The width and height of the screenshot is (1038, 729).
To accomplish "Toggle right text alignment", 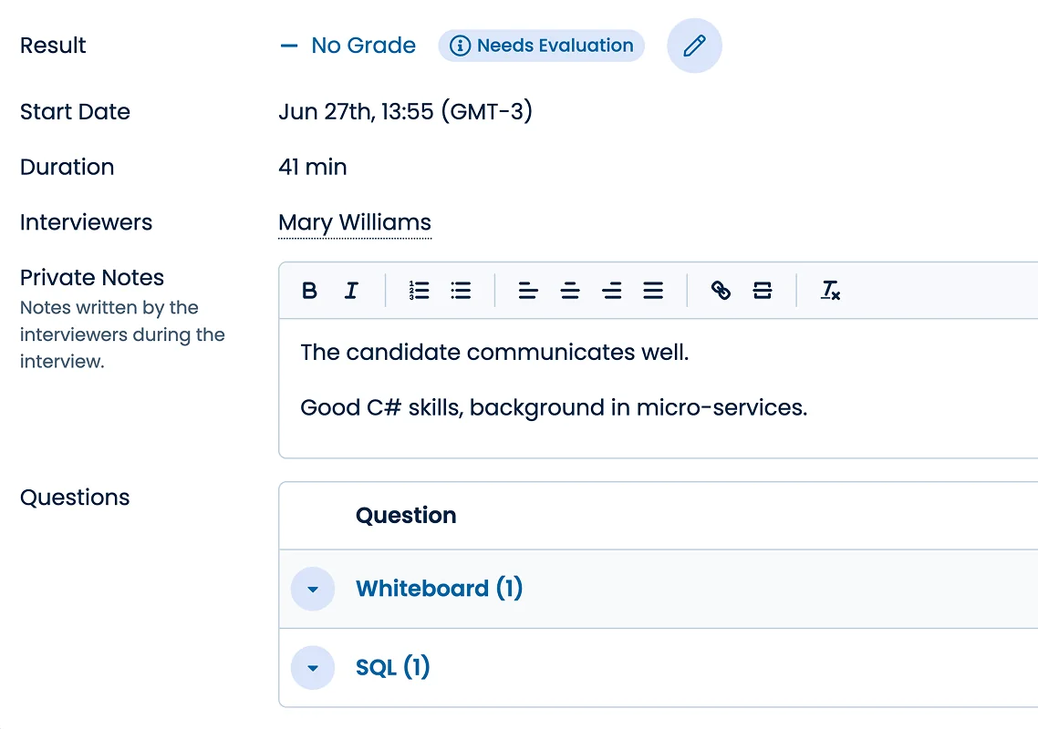I will (x=612, y=290).
